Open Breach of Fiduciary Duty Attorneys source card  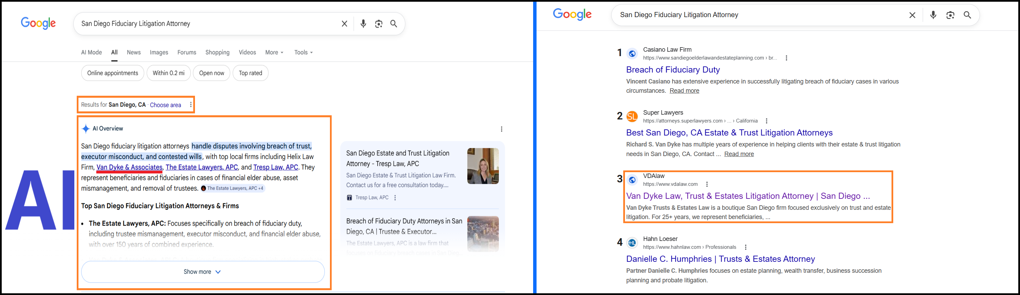(x=404, y=227)
